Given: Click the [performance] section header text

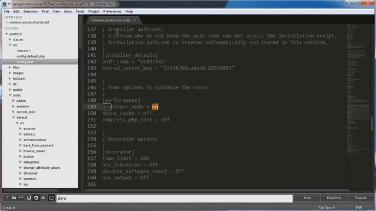Looking at the screenshot, I should pyautogui.click(x=122, y=100).
